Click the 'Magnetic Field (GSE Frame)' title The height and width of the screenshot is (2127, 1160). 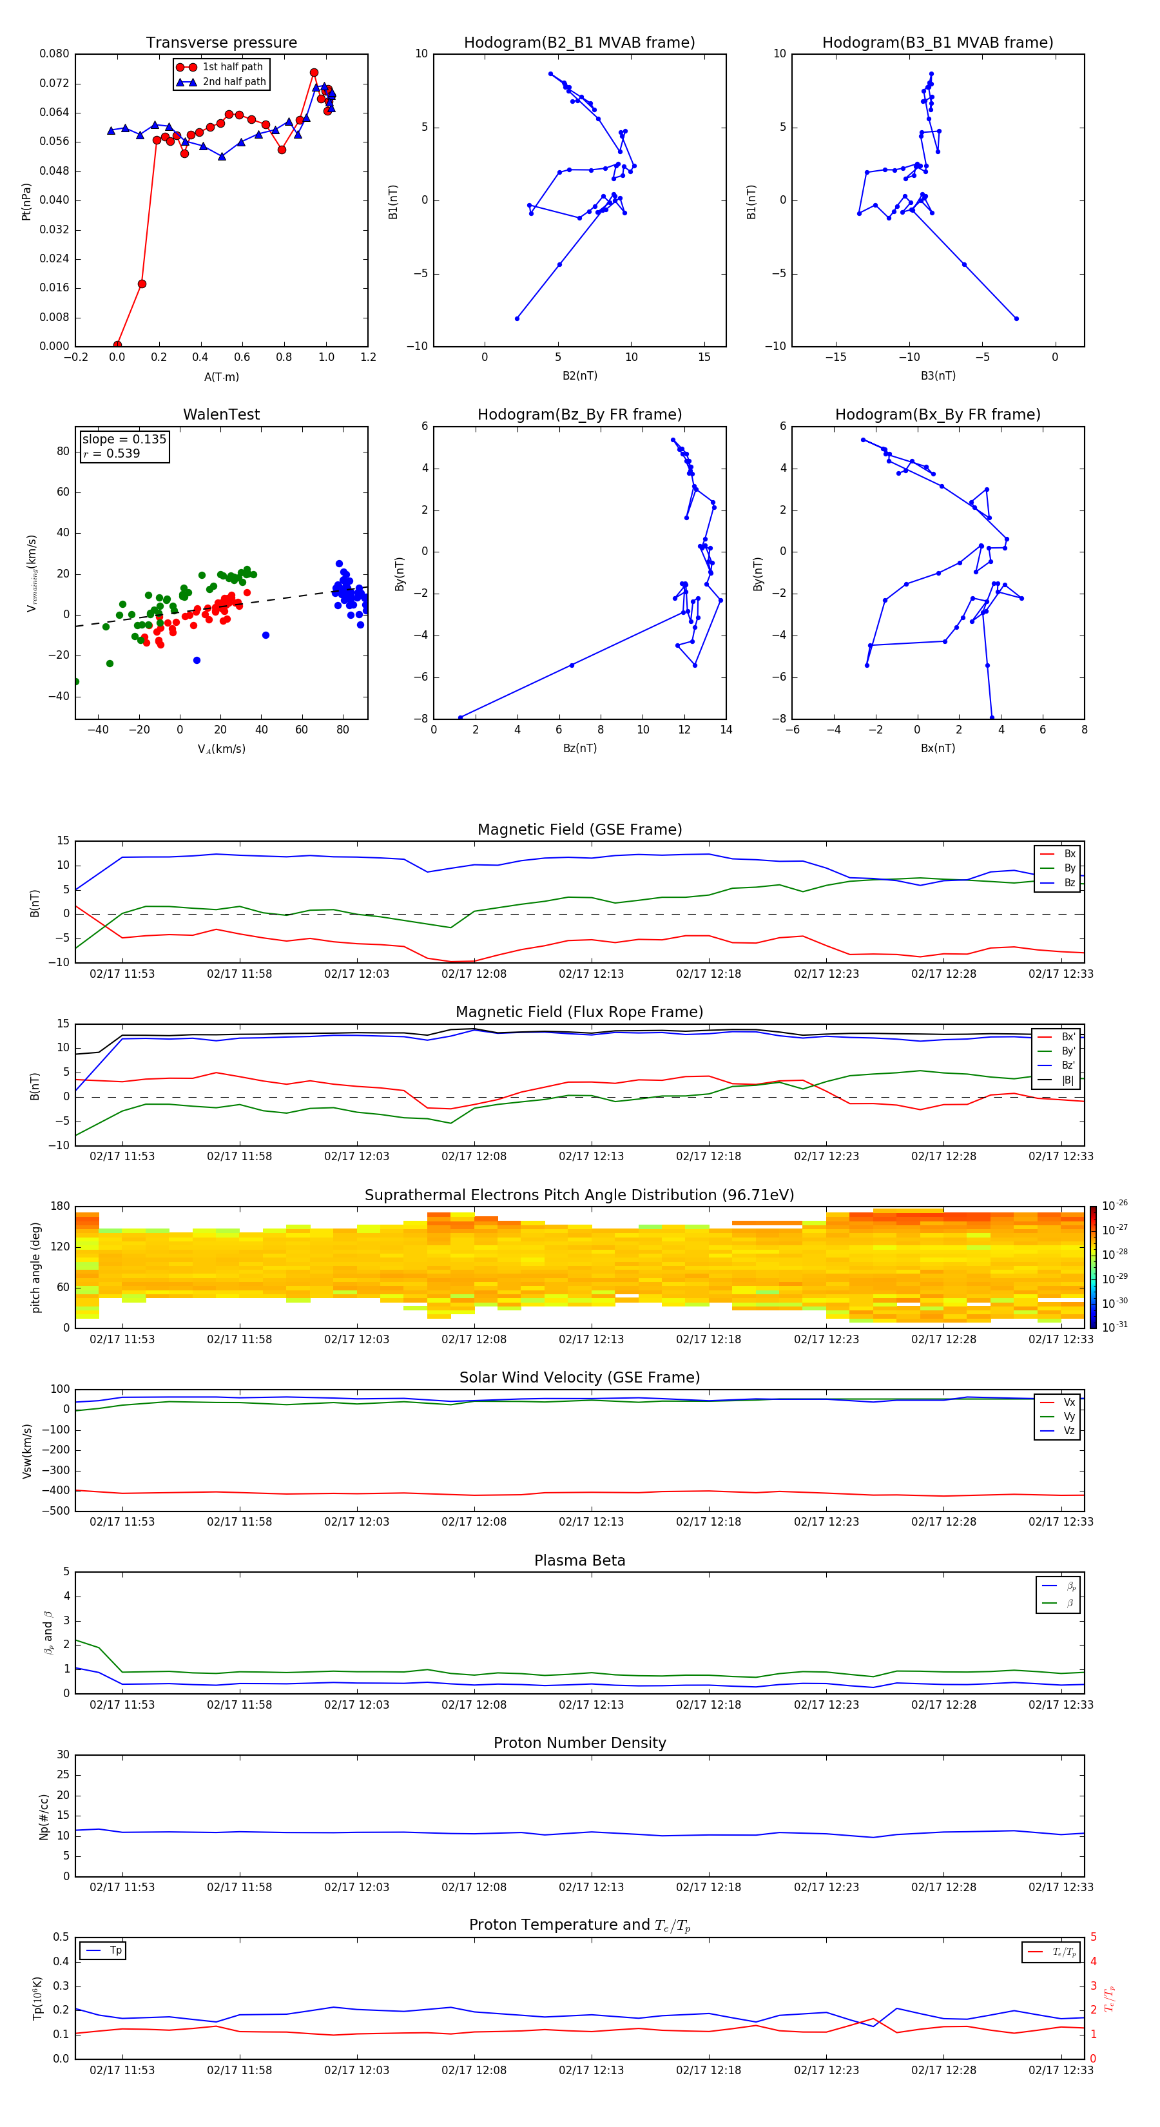[x=579, y=829]
